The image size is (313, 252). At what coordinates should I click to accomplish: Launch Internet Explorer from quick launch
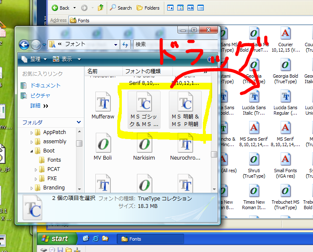(95, 239)
